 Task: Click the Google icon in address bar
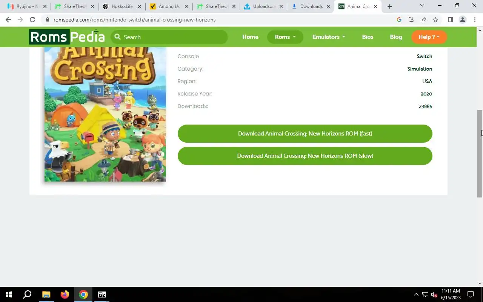point(399,20)
